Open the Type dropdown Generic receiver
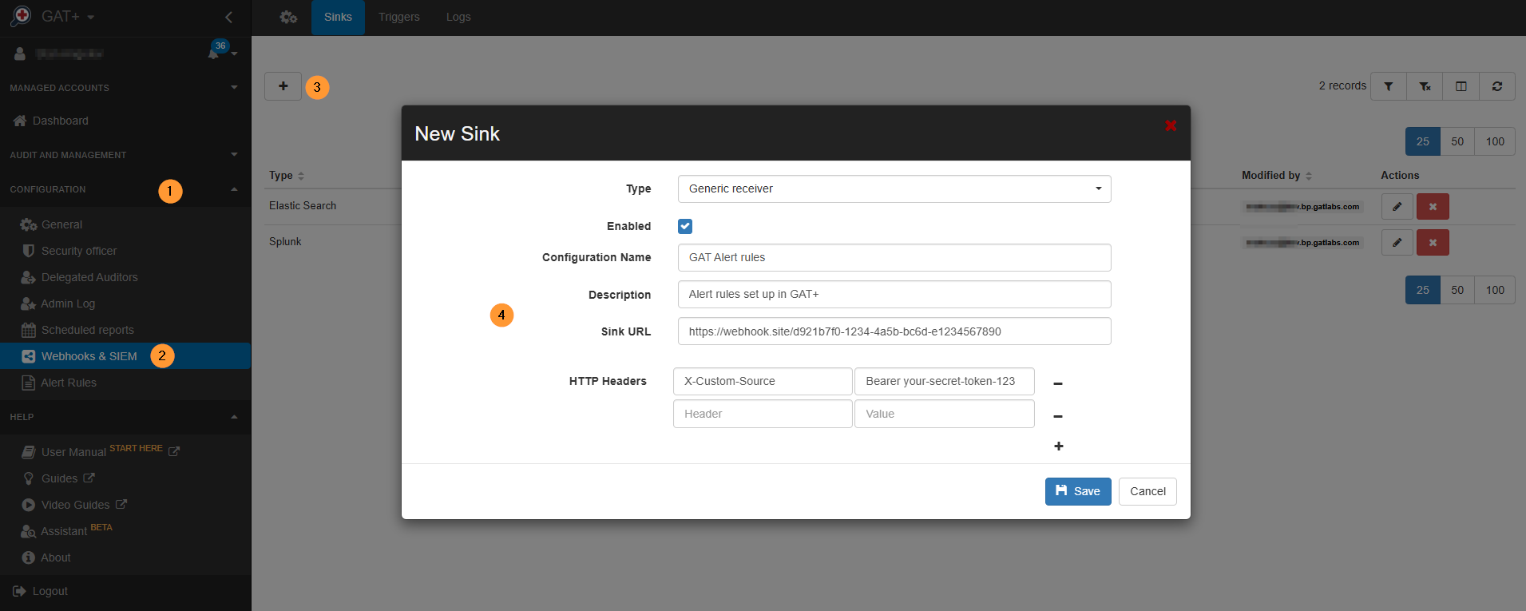1526x611 pixels. [x=894, y=188]
